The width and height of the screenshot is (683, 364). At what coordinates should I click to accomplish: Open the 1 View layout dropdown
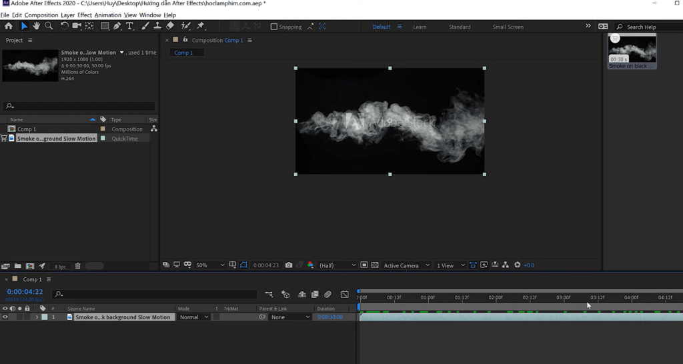450,265
